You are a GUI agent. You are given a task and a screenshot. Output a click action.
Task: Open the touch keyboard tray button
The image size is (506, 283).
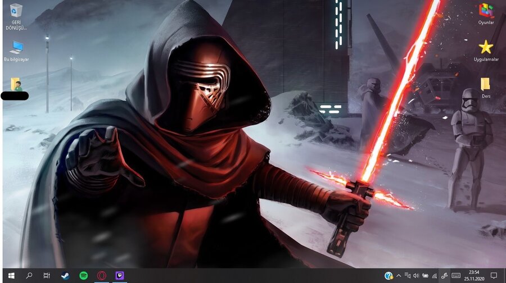click(456, 276)
